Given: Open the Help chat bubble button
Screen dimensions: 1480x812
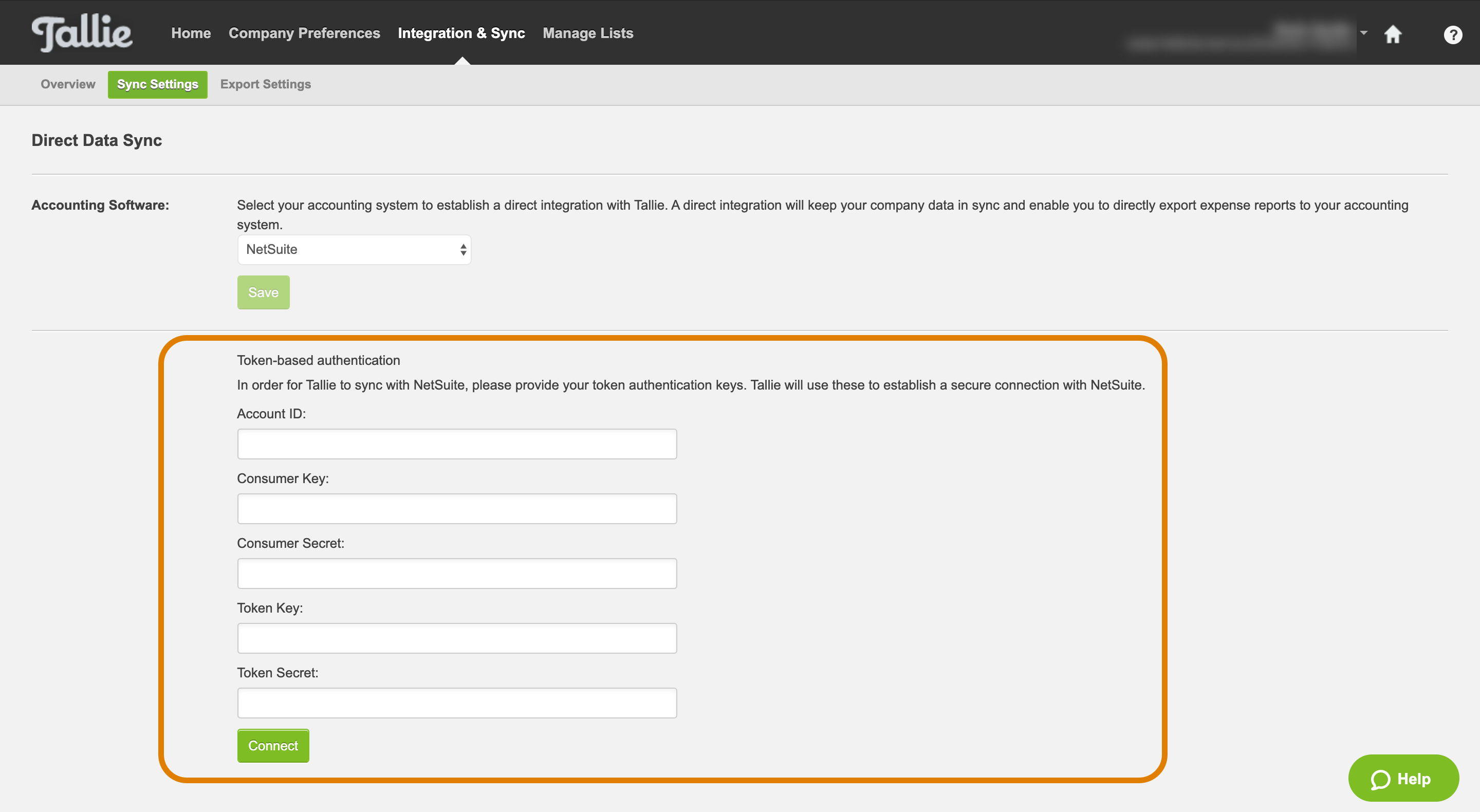Looking at the screenshot, I should pyautogui.click(x=1403, y=778).
